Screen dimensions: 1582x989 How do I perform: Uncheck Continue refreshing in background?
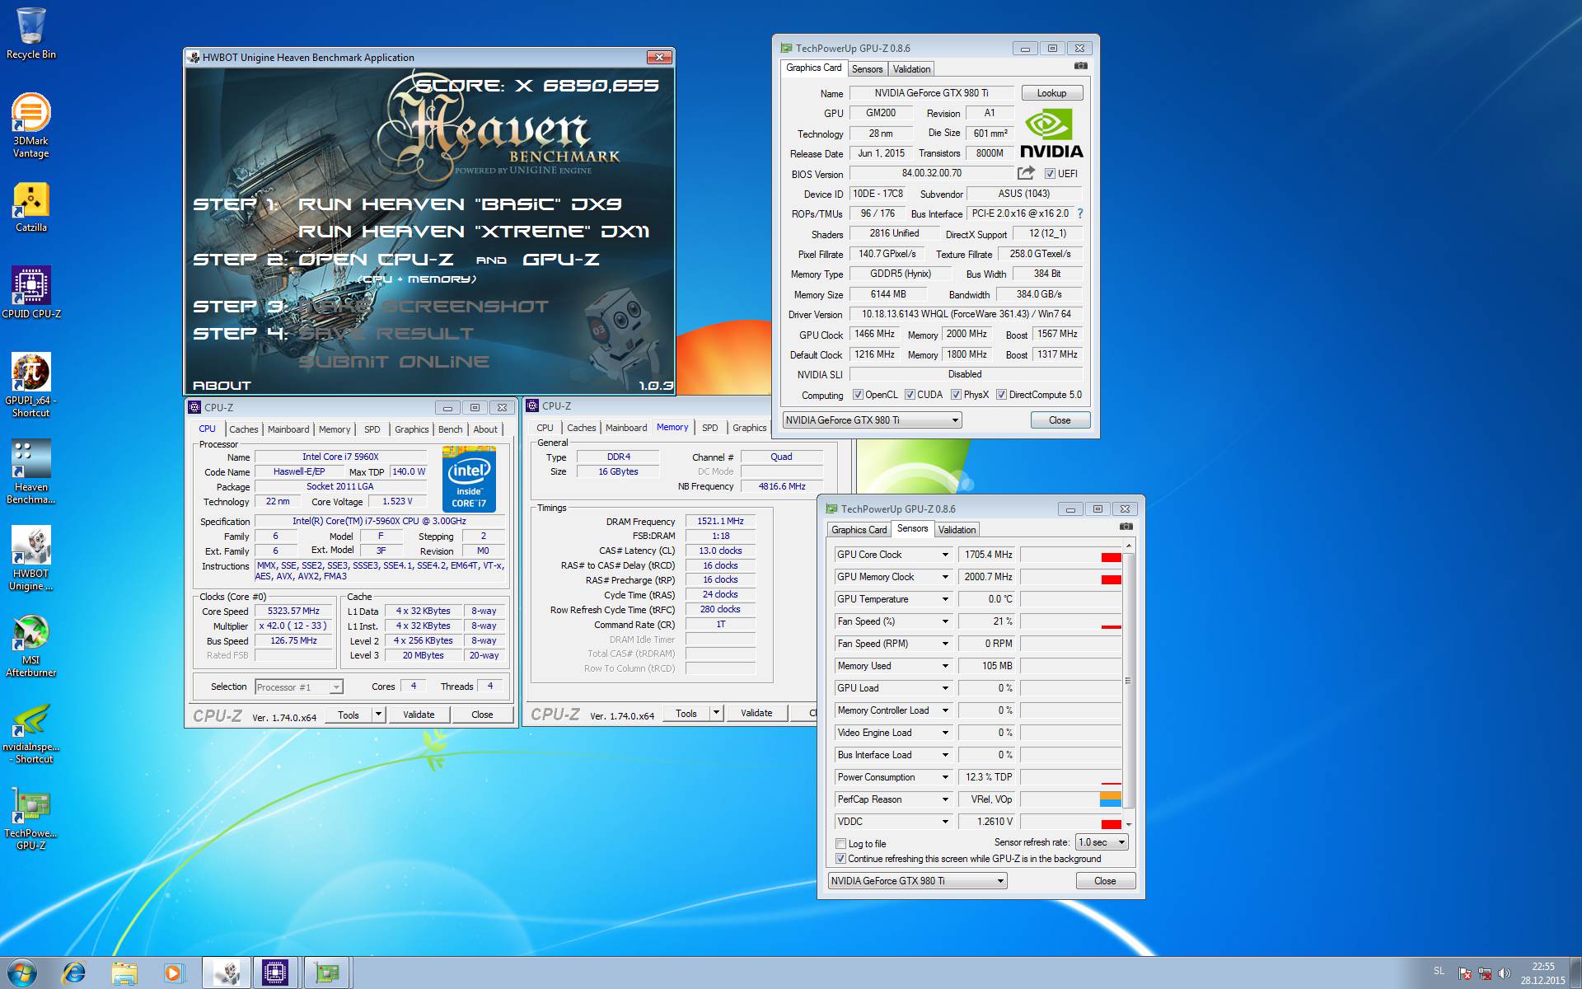tap(840, 859)
